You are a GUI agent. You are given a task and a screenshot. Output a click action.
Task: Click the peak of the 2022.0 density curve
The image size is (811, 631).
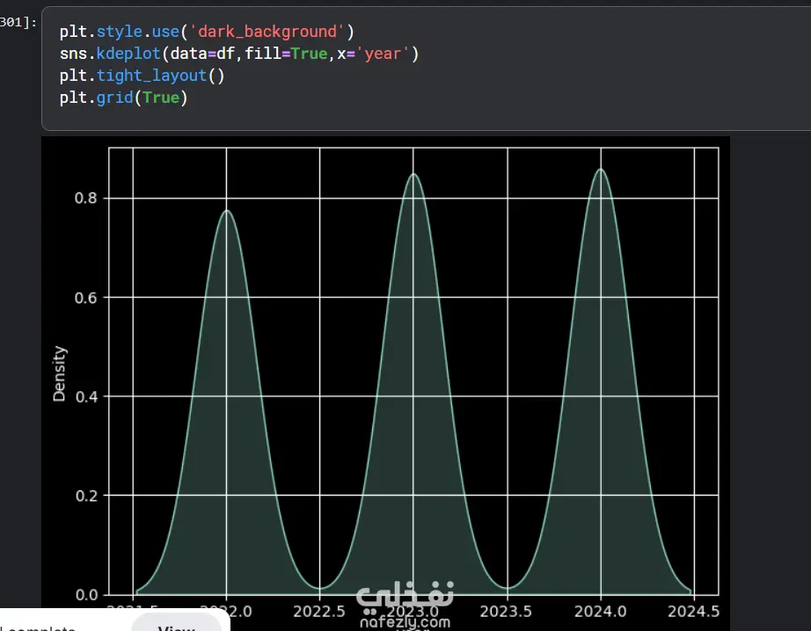pyautogui.click(x=227, y=210)
